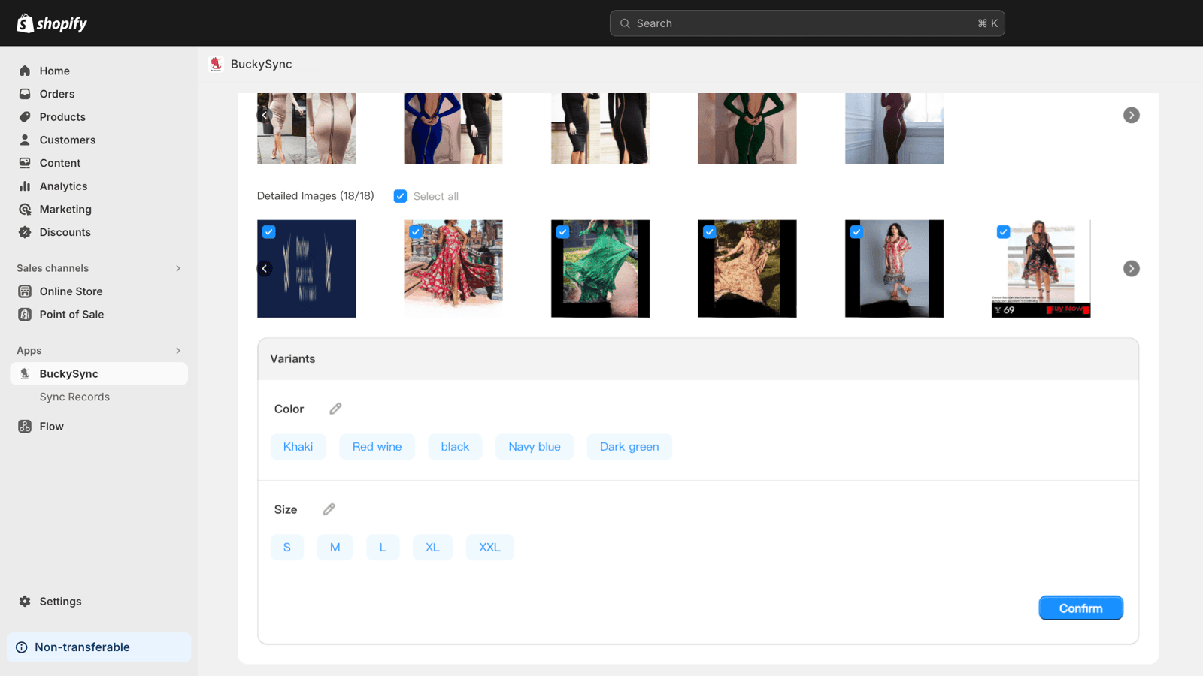Open Sync Records under BuckySync

click(74, 397)
